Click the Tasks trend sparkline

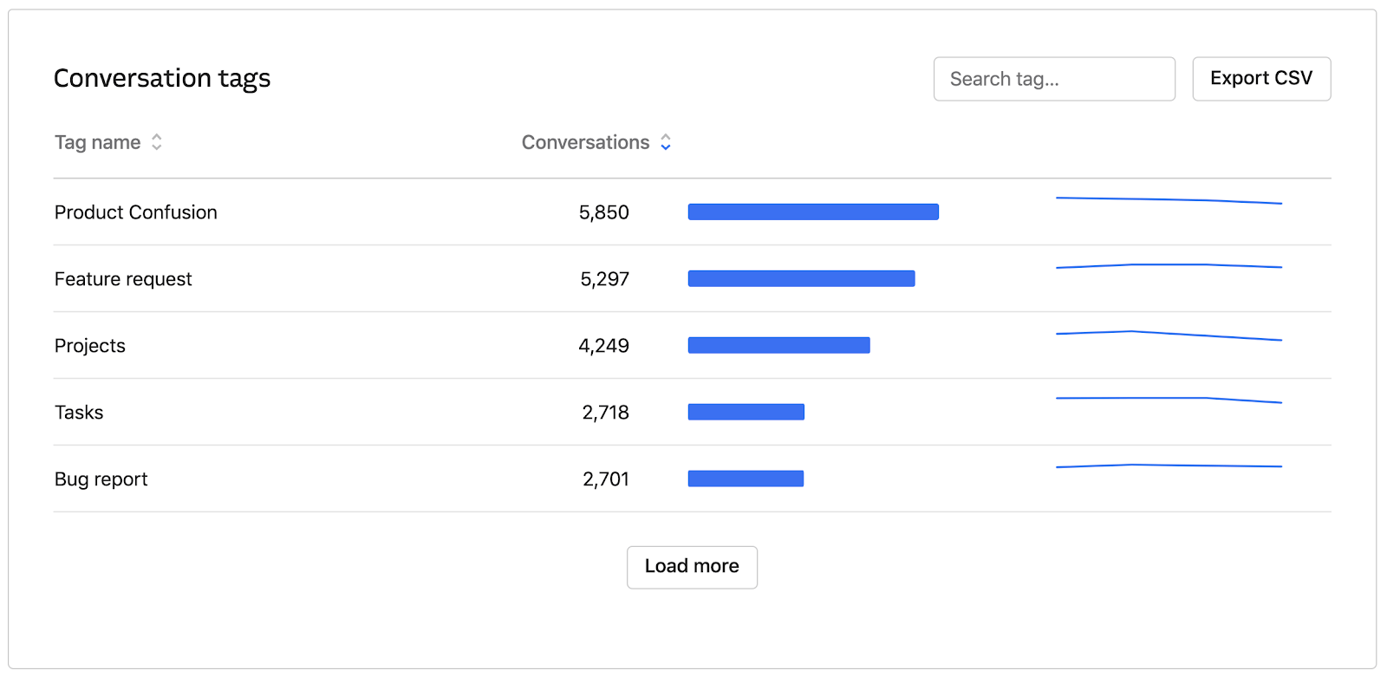pos(1169,399)
